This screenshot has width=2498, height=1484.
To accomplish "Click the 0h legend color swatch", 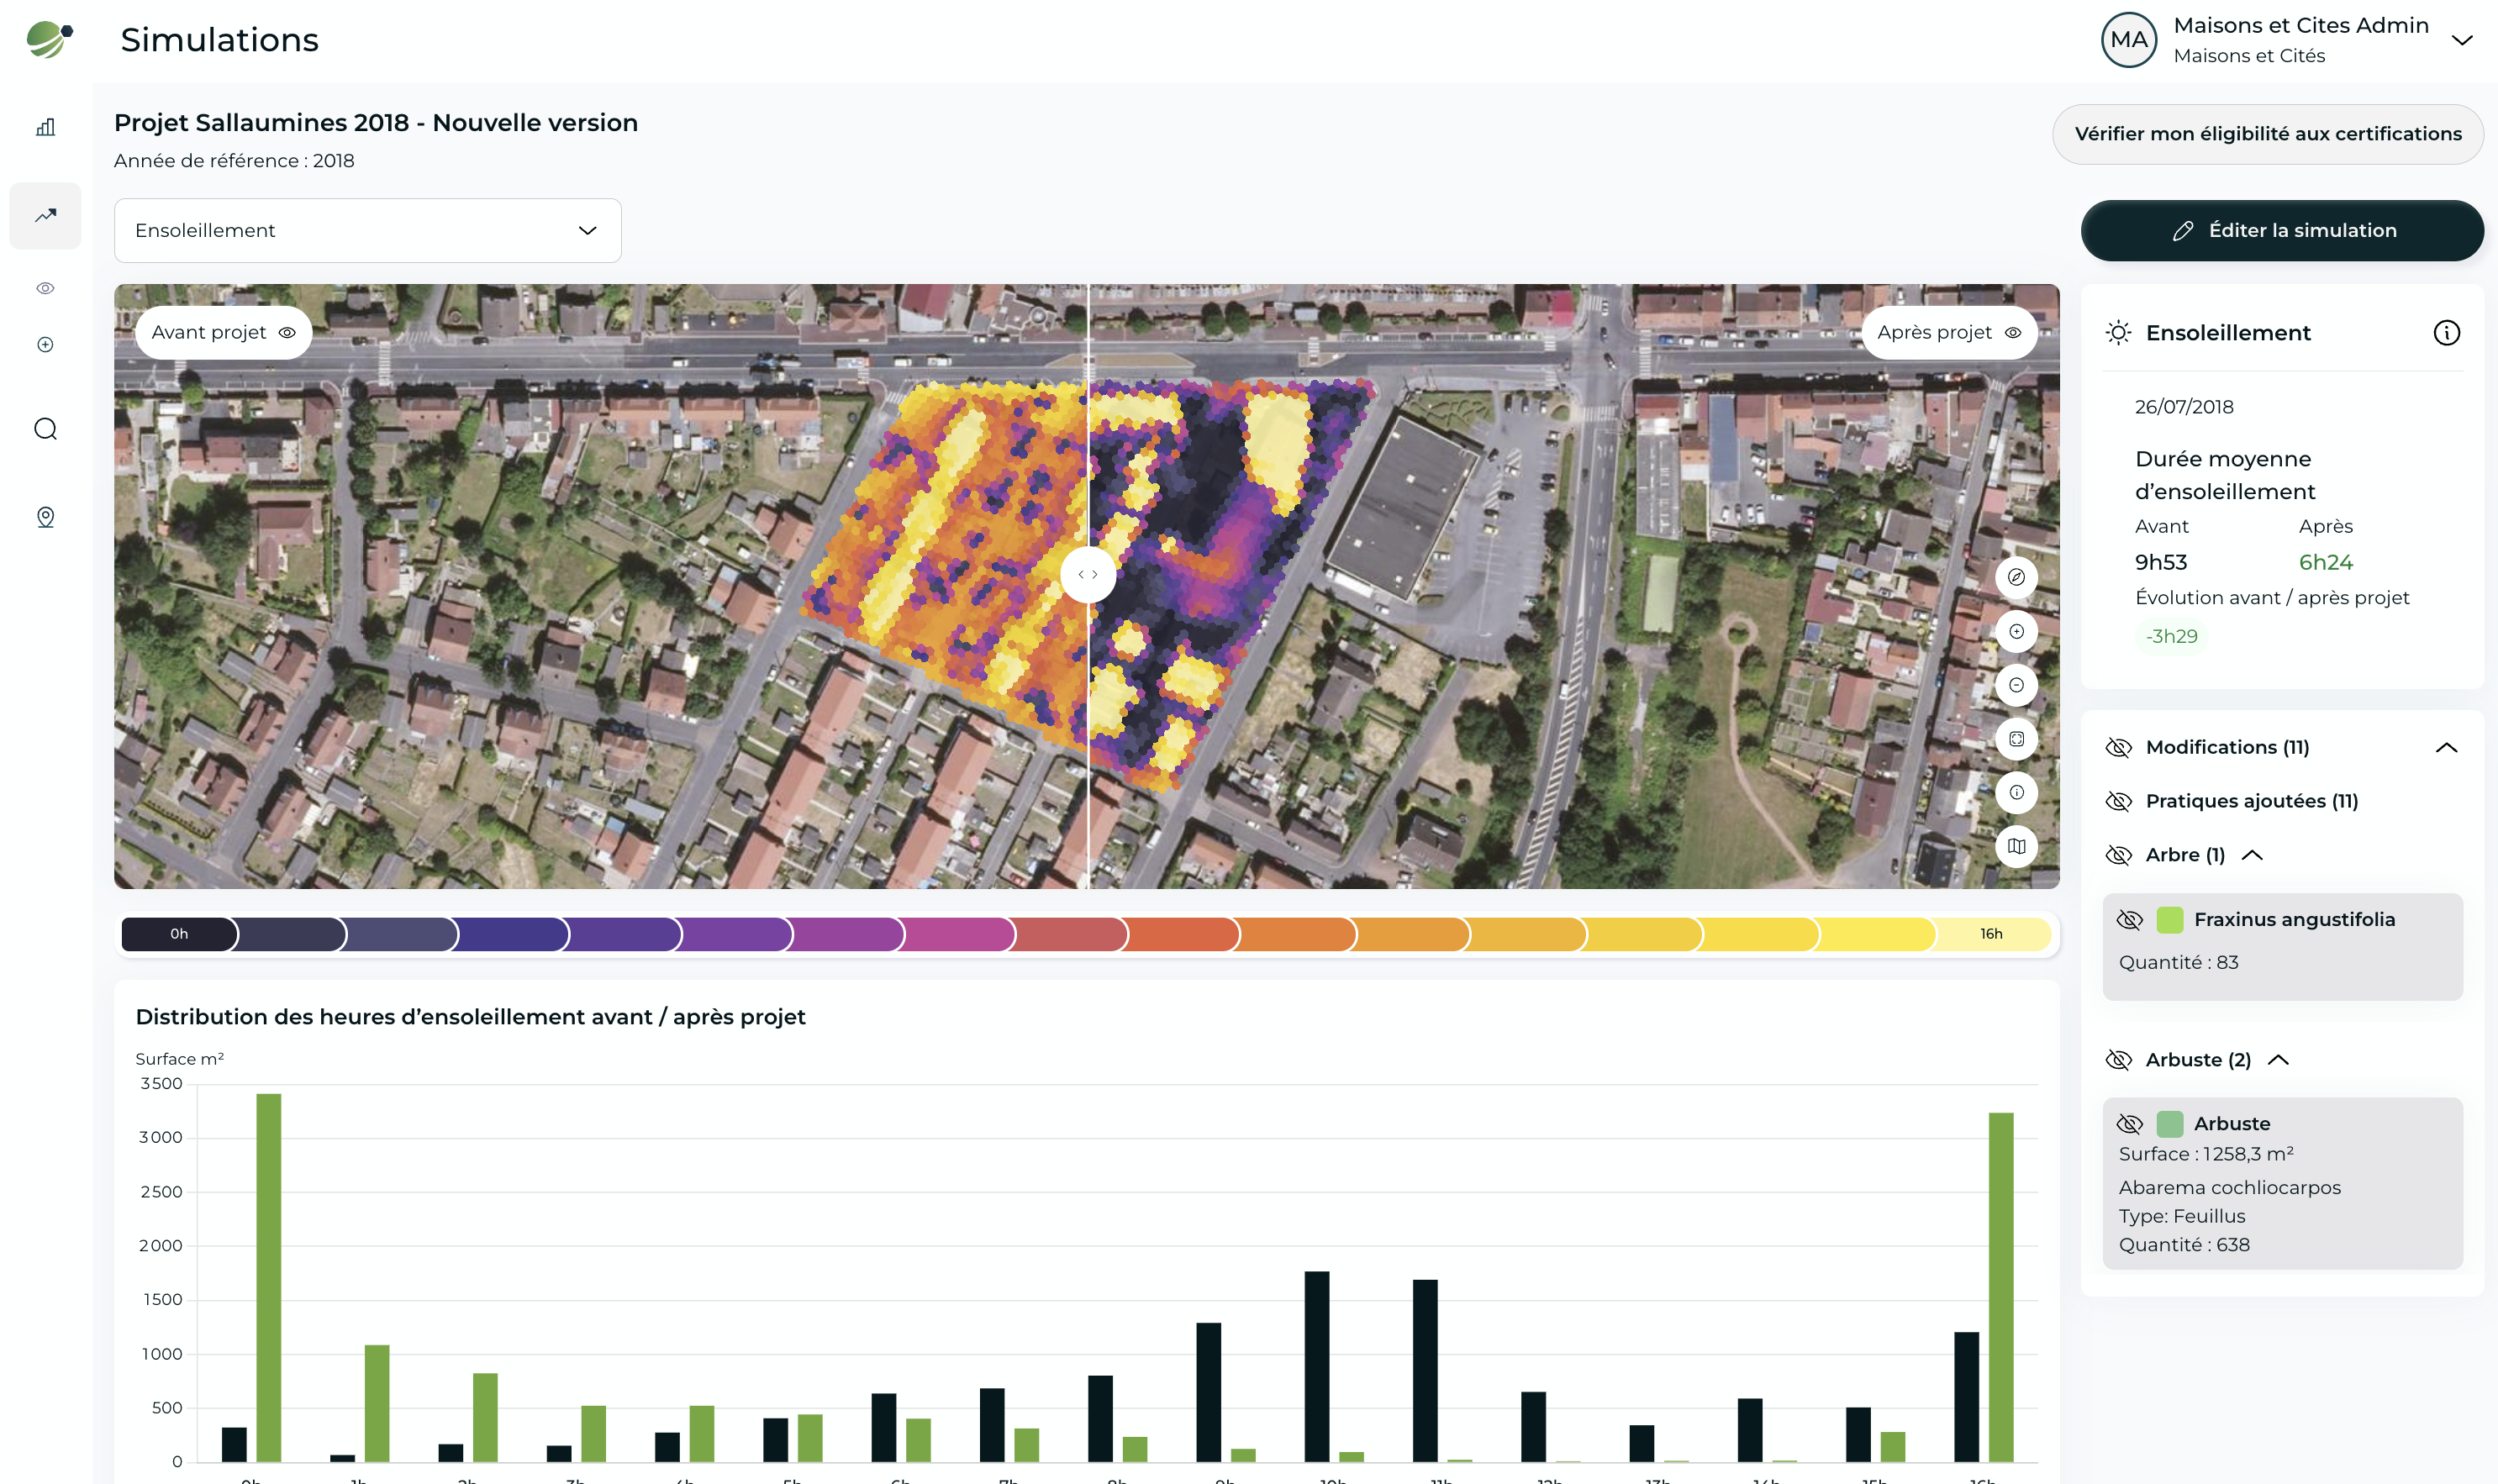I will click(180, 934).
